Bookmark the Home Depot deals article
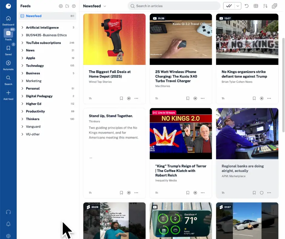Screen dimensions: 285x239 point(121,98)
